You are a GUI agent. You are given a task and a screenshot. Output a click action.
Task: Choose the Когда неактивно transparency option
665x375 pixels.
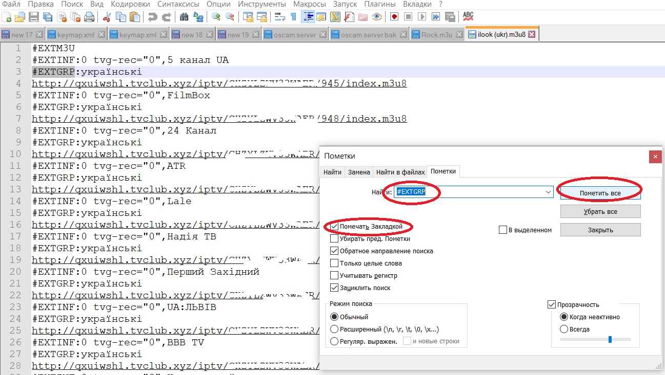[564, 317]
